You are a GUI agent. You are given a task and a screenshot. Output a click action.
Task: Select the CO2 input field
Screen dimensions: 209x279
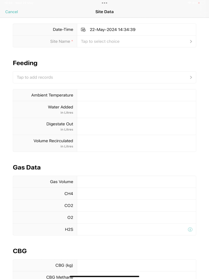pyautogui.click(x=136, y=206)
